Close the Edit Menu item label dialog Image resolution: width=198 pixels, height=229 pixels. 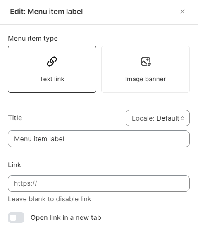point(182,12)
